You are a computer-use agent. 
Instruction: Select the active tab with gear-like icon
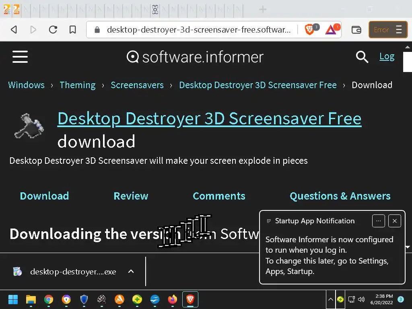(155, 10)
